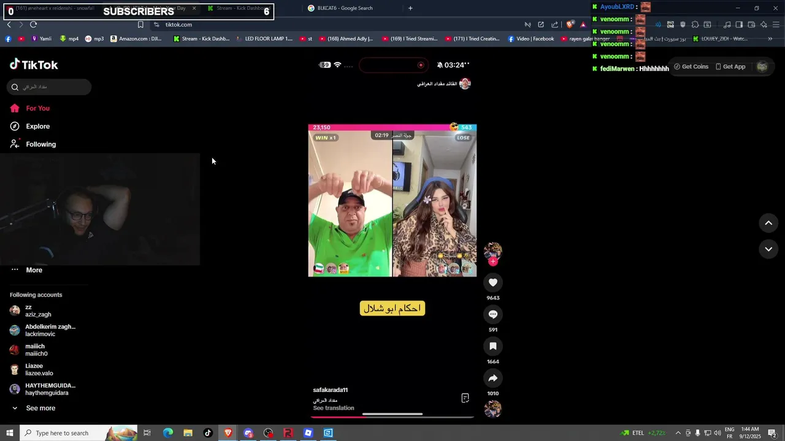Screen dimensions: 785x441
Task: Seek in the video progress bar
Action: pyautogui.click(x=392, y=416)
